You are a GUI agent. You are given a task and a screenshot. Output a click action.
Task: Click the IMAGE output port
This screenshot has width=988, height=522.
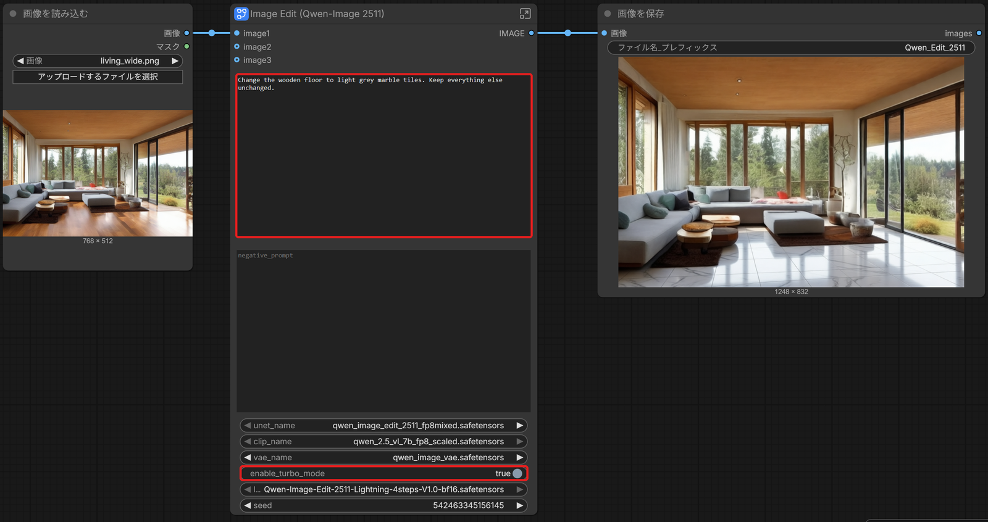[x=531, y=33]
